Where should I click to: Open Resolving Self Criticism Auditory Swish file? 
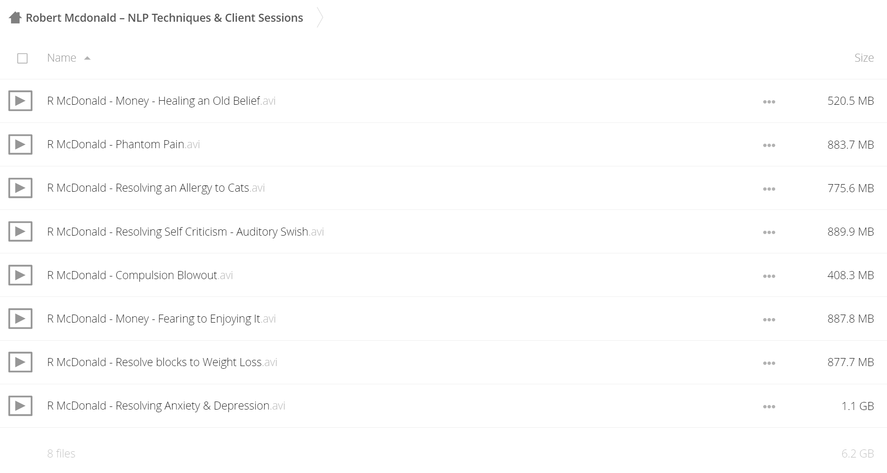(x=185, y=232)
